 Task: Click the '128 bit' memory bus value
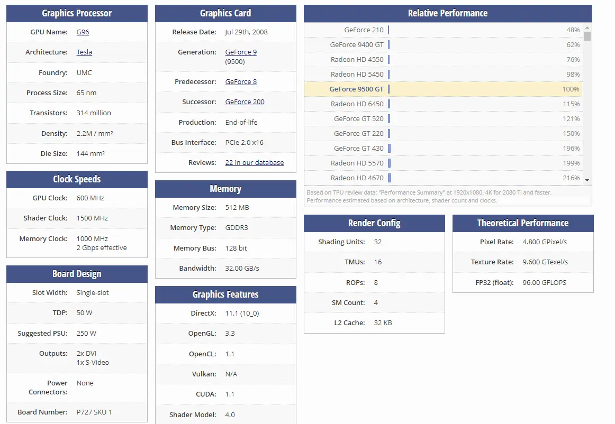[236, 248]
